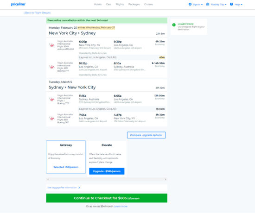Click Virgin Australia logo for 11:15a flight
Screen dimensions: 255x213
(52, 99)
